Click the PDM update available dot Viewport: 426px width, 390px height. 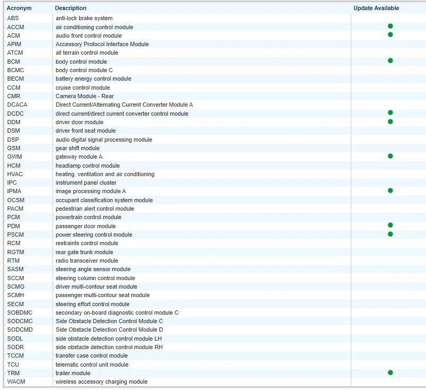tap(390, 225)
